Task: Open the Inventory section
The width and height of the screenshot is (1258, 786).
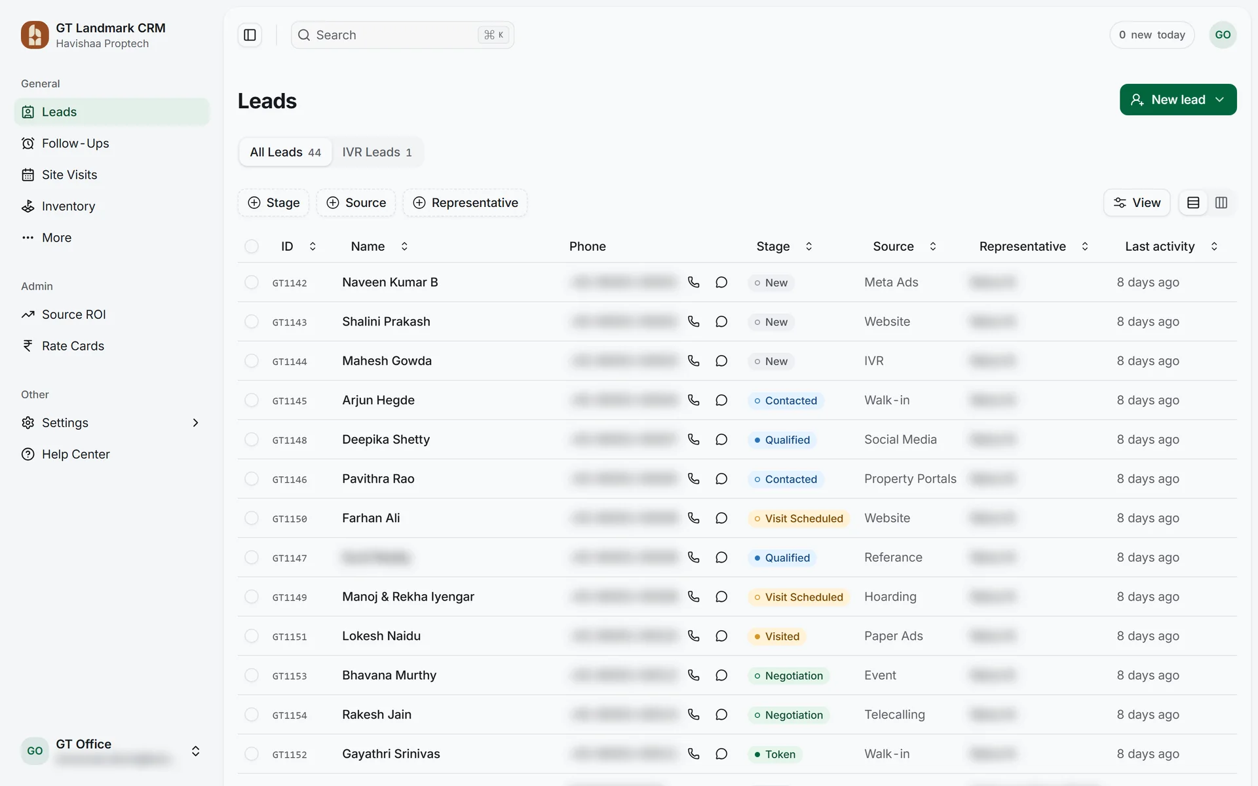Action: click(x=111, y=206)
